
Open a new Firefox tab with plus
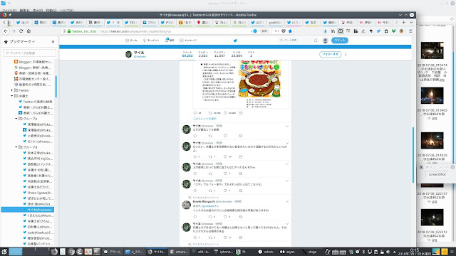[x=404, y=22]
